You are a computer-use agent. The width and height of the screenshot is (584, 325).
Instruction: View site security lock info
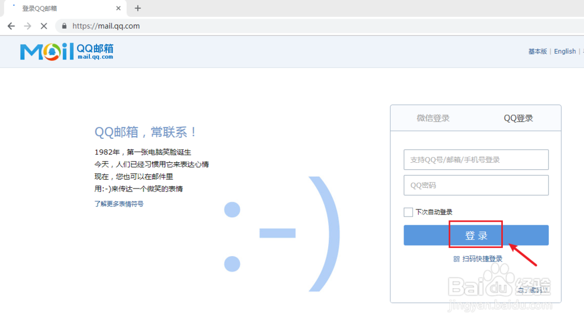[x=64, y=26]
